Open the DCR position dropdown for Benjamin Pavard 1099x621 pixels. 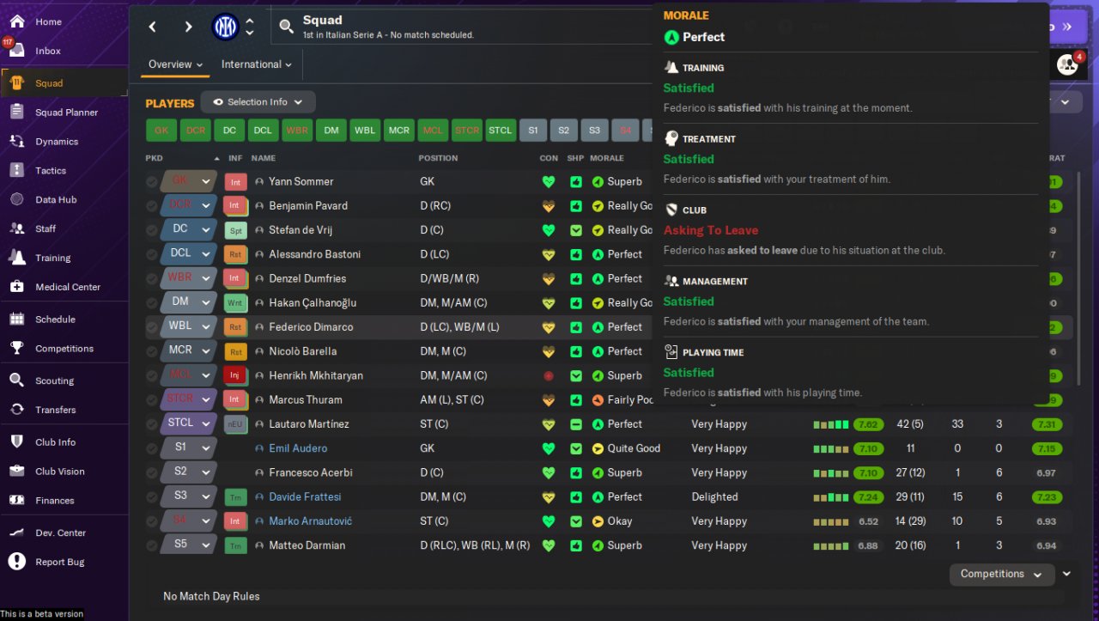[x=189, y=205]
